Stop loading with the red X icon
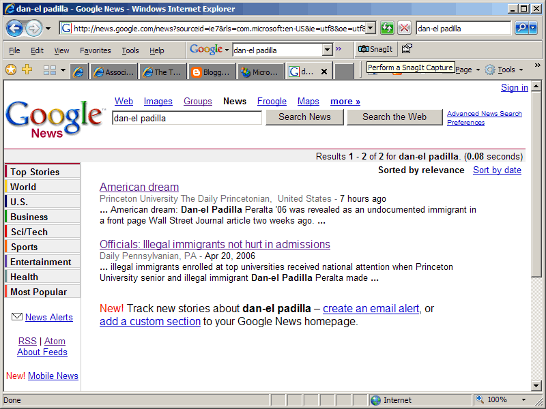Image resolution: width=546 pixels, height=409 pixels. click(x=404, y=28)
